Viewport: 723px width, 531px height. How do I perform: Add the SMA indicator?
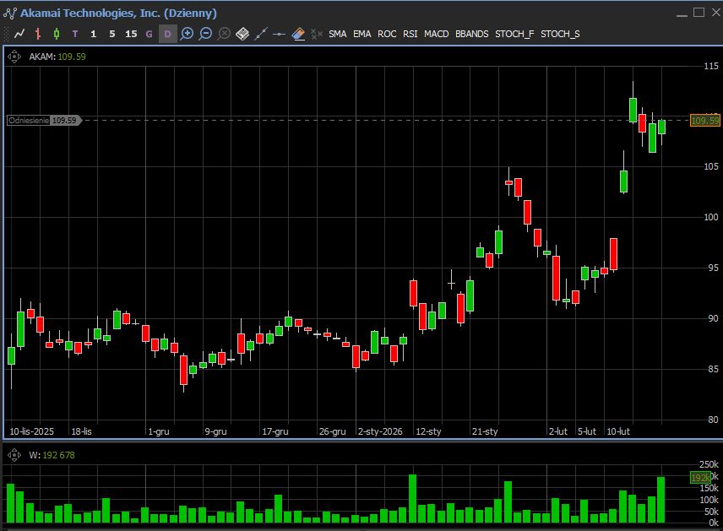tap(337, 34)
